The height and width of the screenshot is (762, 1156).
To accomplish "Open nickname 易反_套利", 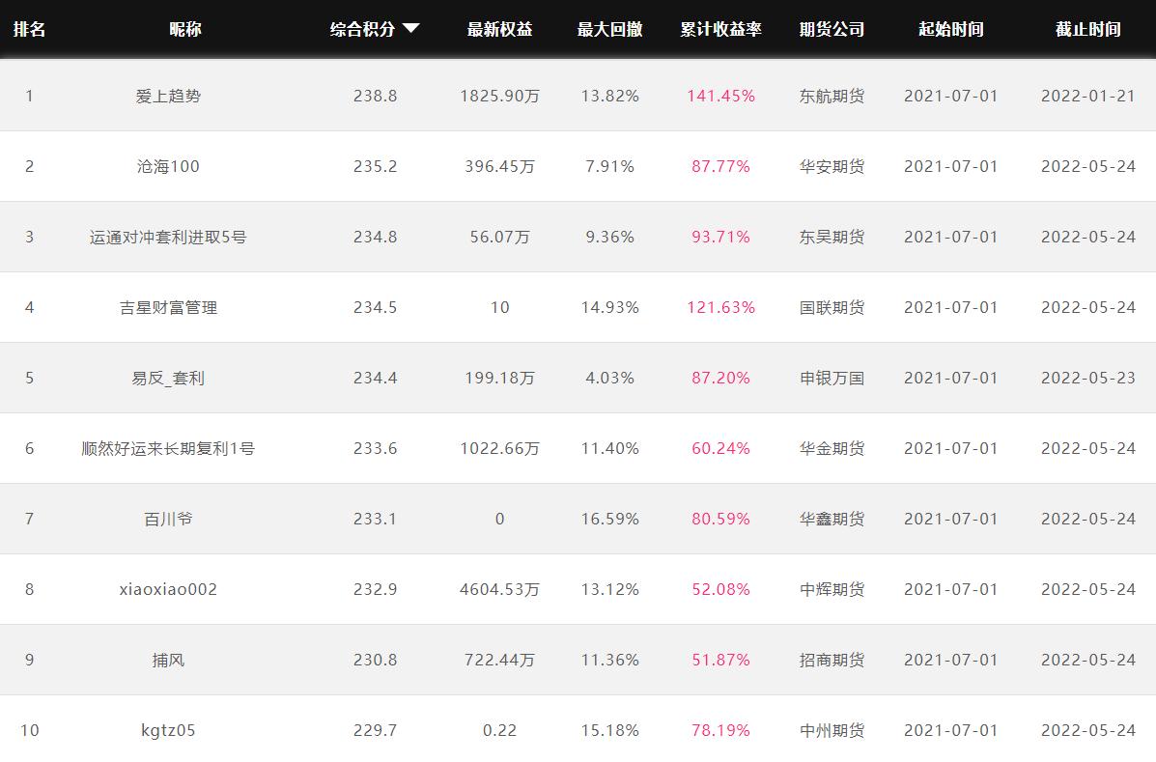I will click(168, 378).
